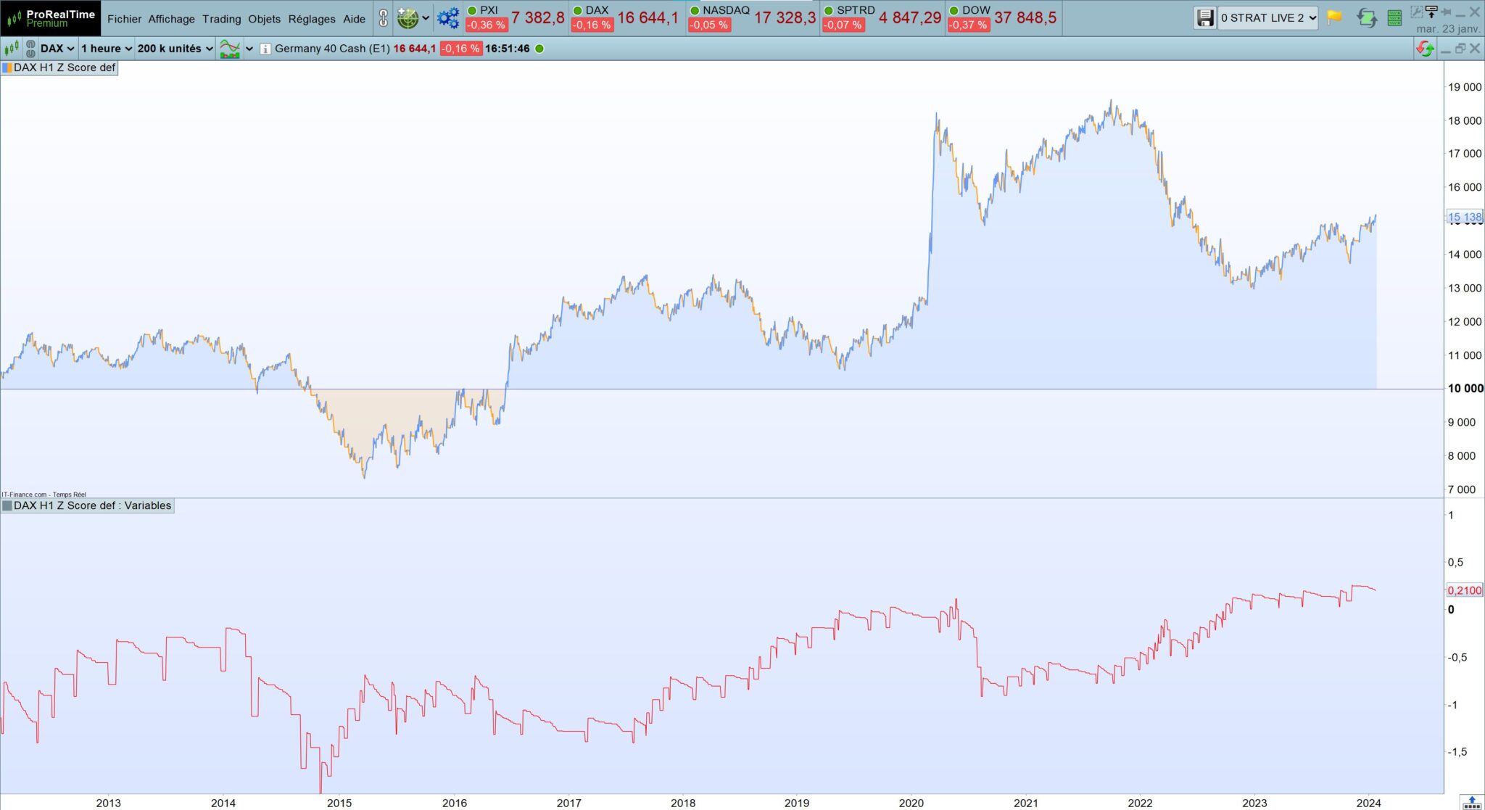This screenshot has height=810, width=1485.
Task: Click the instrument info icon beside Germany 40
Action: point(265,49)
